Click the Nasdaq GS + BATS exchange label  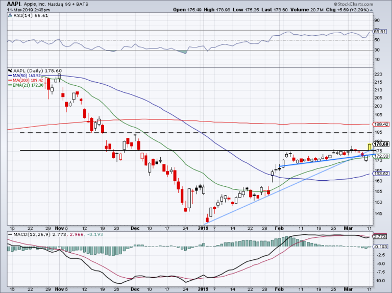(69, 4)
